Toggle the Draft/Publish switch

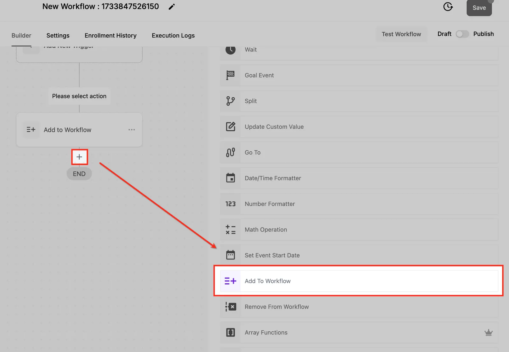pyautogui.click(x=462, y=34)
